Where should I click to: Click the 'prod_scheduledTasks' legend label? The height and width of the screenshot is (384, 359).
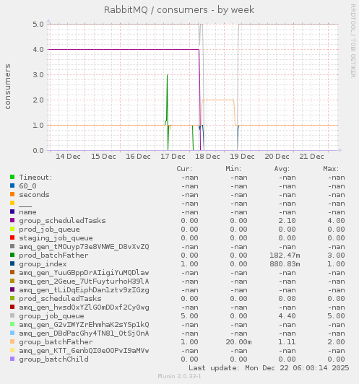(x=60, y=299)
